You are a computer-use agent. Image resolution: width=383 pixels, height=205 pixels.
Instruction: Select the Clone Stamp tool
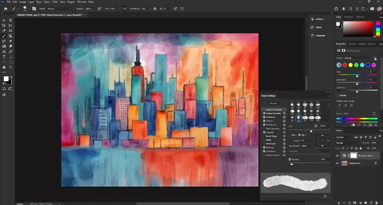point(10,36)
